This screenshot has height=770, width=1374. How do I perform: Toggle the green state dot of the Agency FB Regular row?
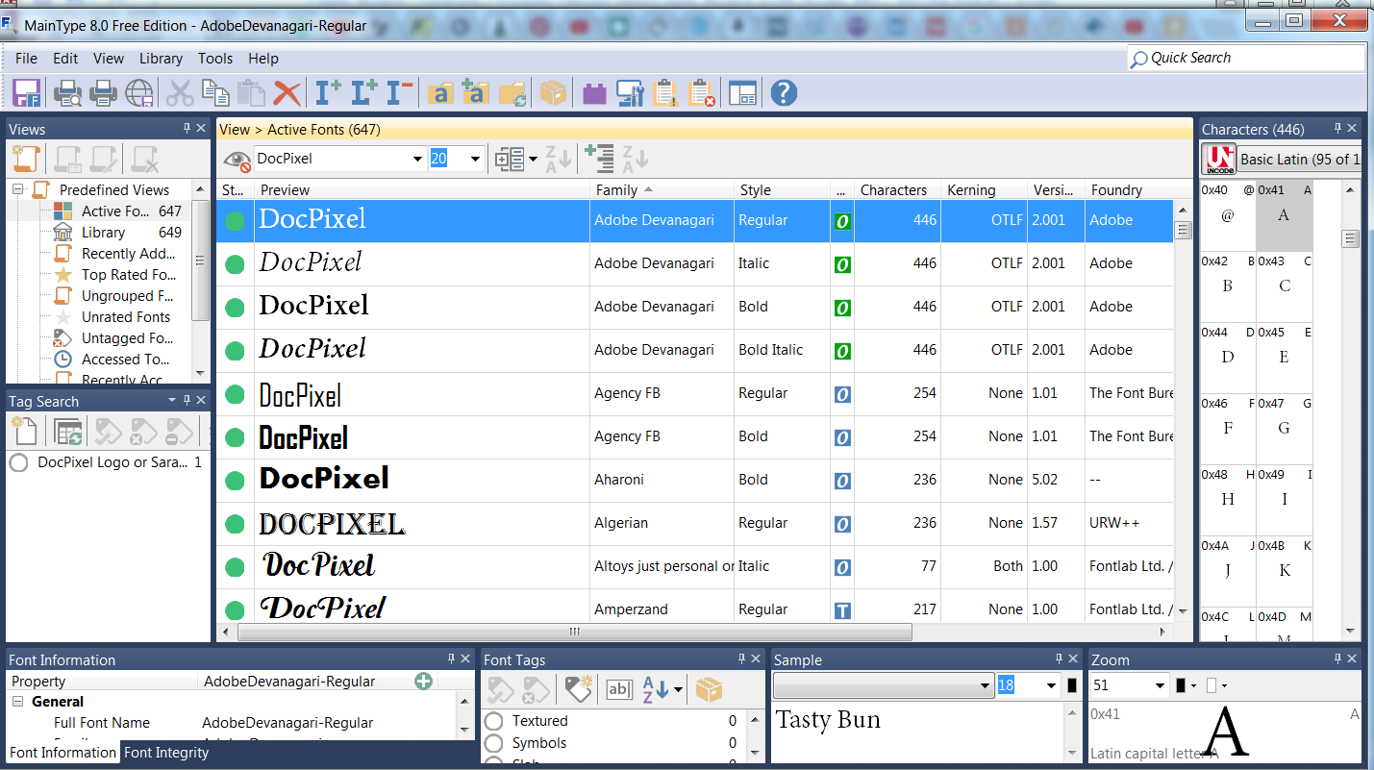tap(235, 393)
